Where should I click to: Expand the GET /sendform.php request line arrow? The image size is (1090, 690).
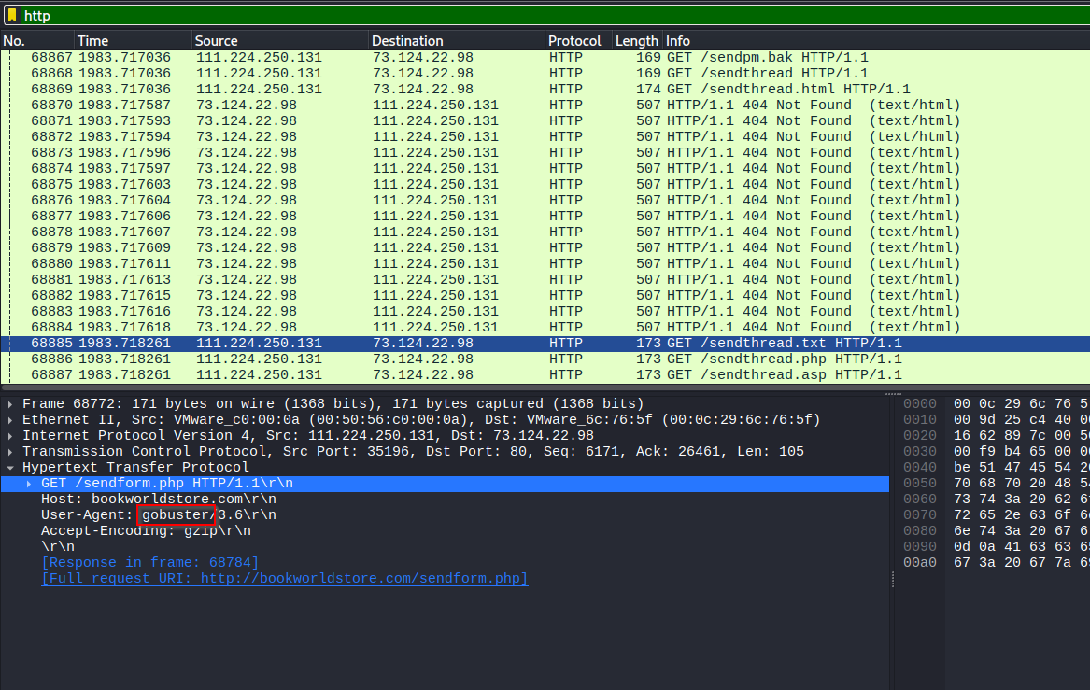(29, 484)
